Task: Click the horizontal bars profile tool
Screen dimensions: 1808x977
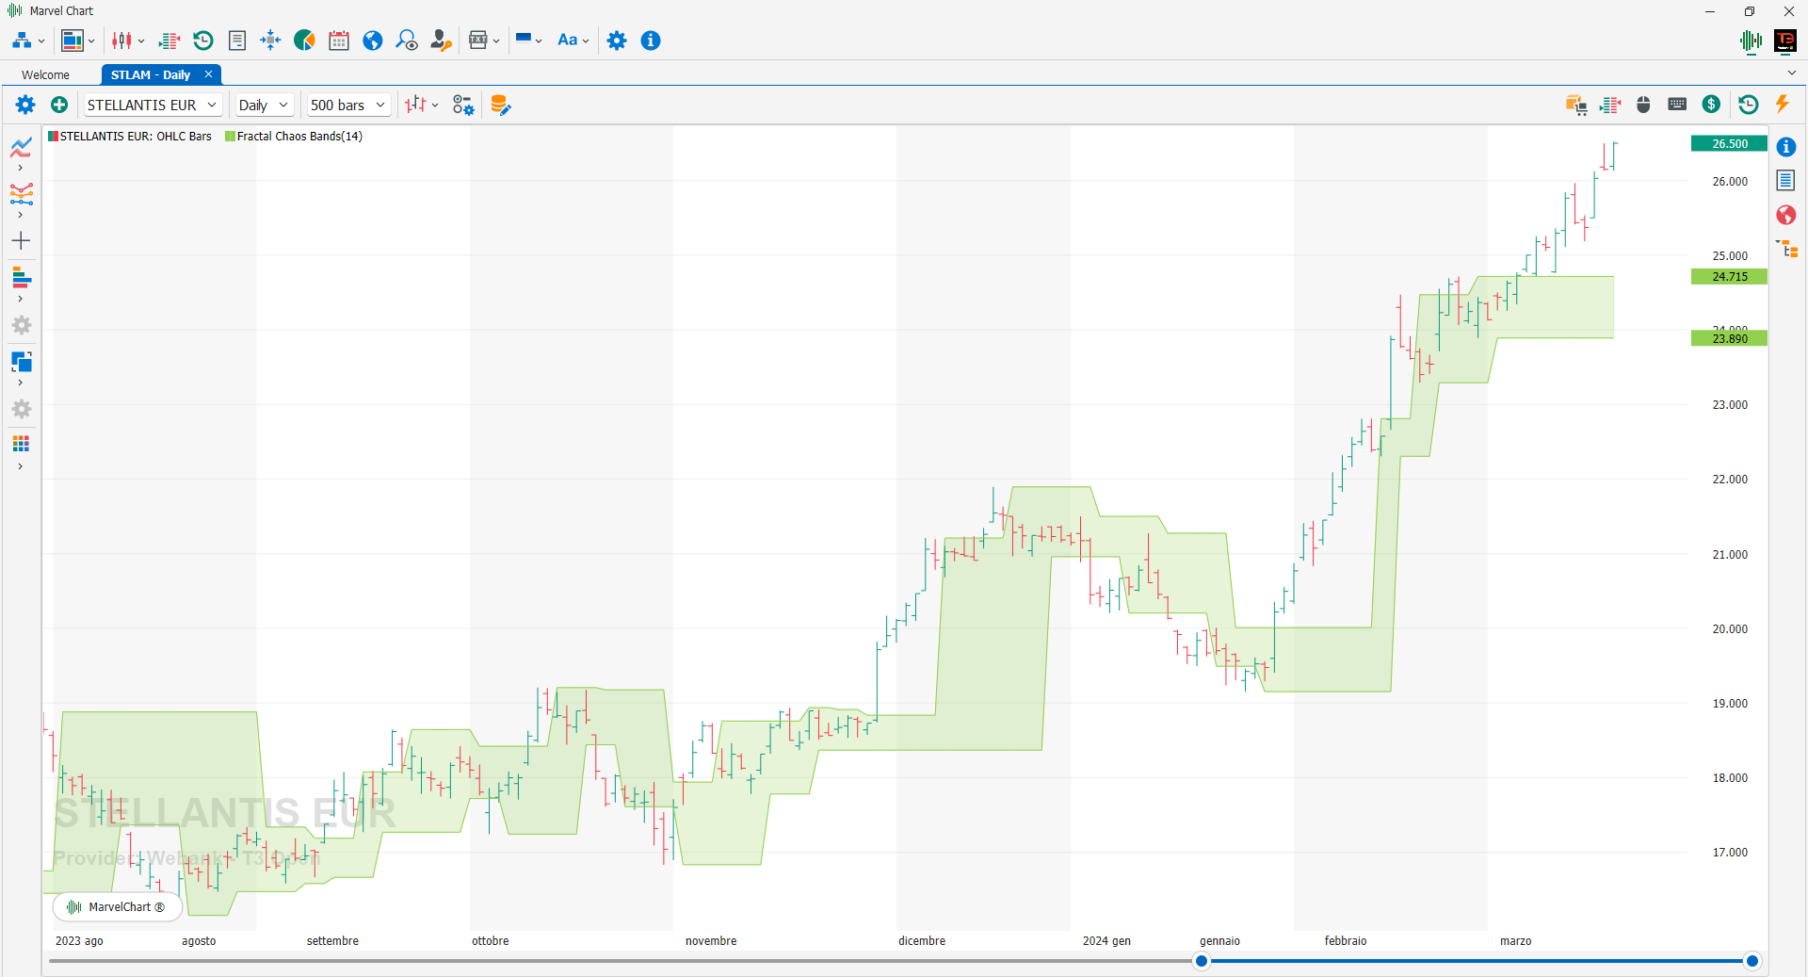Action: [x=21, y=278]
